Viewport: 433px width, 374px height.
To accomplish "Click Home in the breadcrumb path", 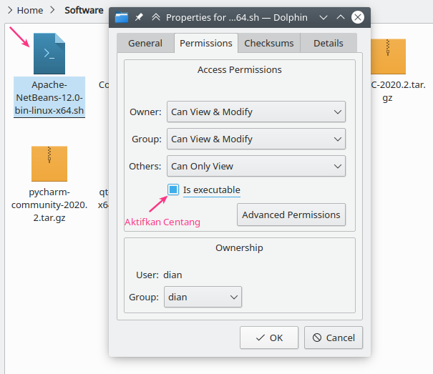I will coord(29,11).
